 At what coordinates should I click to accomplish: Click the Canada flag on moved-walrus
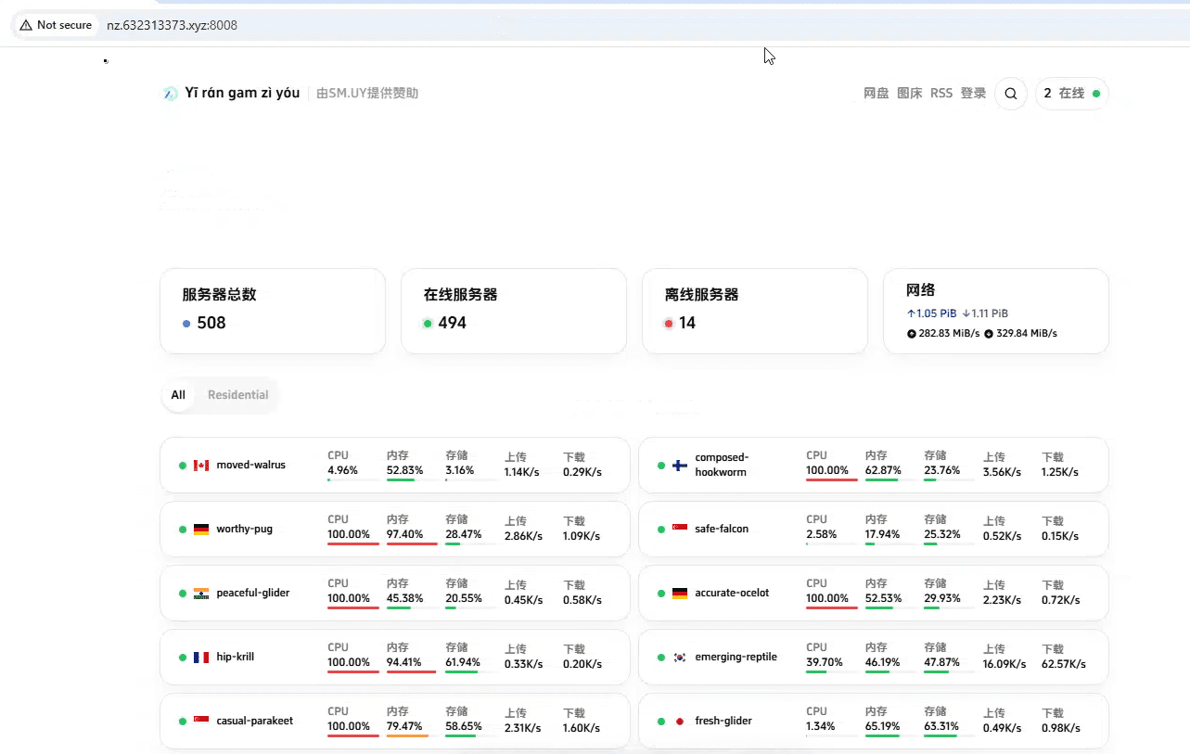pos(201,465)
